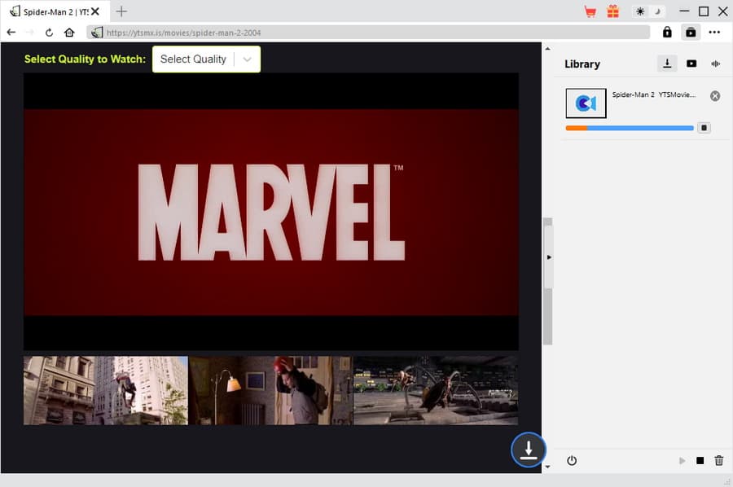Viewport: 733px width, 487px height.
Task: Click the padlock icon beside address bar
Action: click(x=667, y=33)
